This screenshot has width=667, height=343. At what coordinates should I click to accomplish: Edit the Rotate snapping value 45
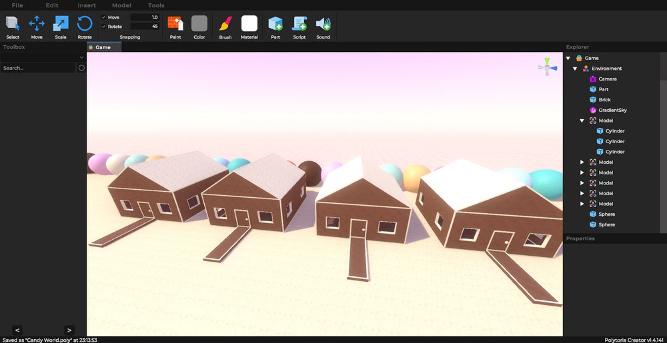click(145, 27)
